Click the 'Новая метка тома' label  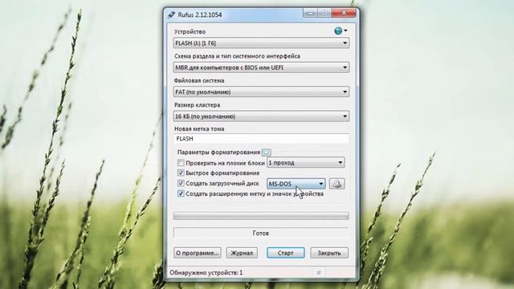click(x=199, y=129)
